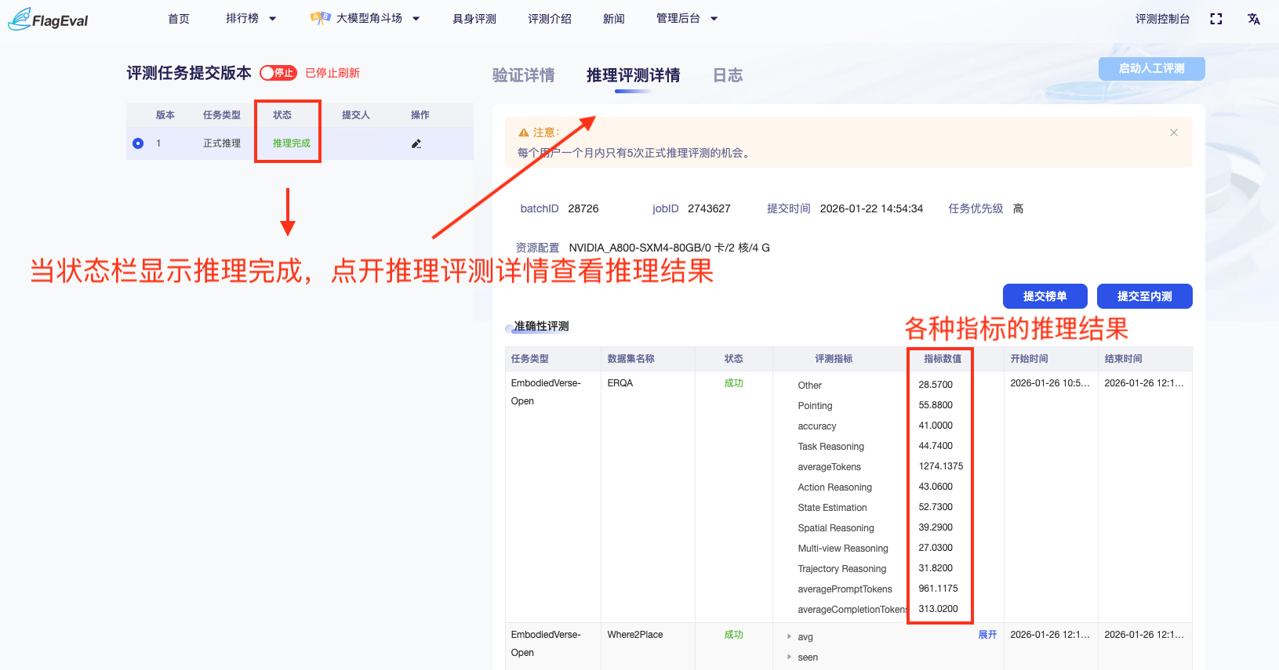Open 评测介绍 navigation item
Screen dimensions: 1279x670
click(550, 19)
